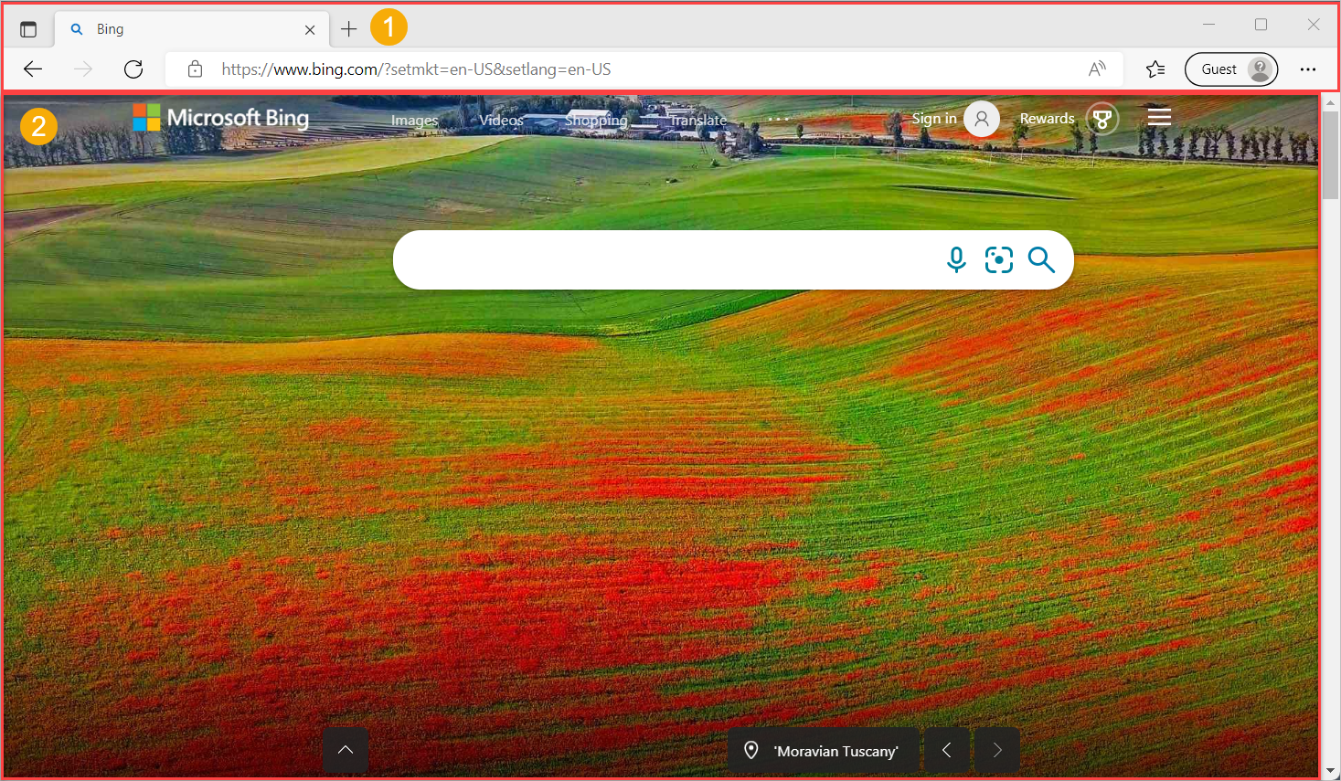This screenshot has height=781, width=1341.
Task: Open Bing Rewards via the trophy icon
Action: coord(1102,118)
